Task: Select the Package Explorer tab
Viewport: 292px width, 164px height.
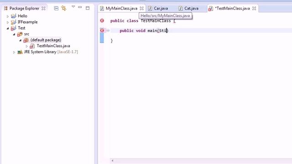Action: pos(24,8)
